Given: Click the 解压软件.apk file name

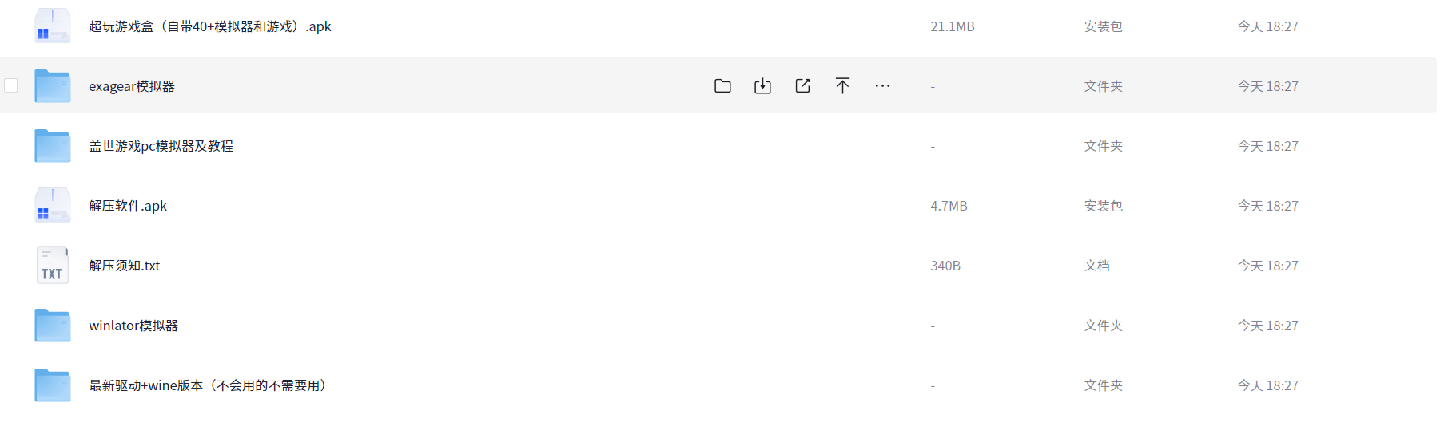Looking at the screenshot, I should [x=128, y=206].
